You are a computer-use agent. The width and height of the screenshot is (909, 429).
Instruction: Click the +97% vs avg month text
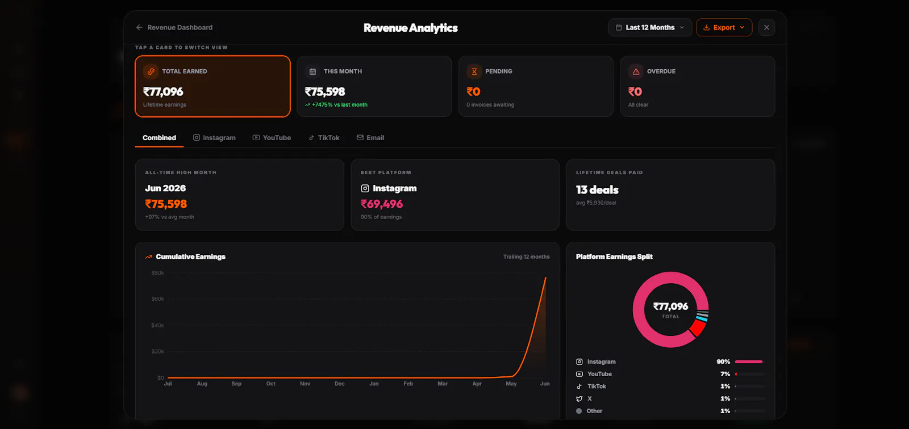pyautogui.click(x=169, y=217)
